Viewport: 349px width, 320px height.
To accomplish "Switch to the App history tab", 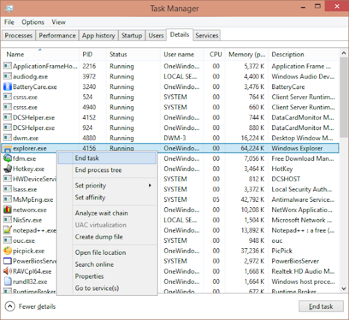I will (x=99, y=36).
